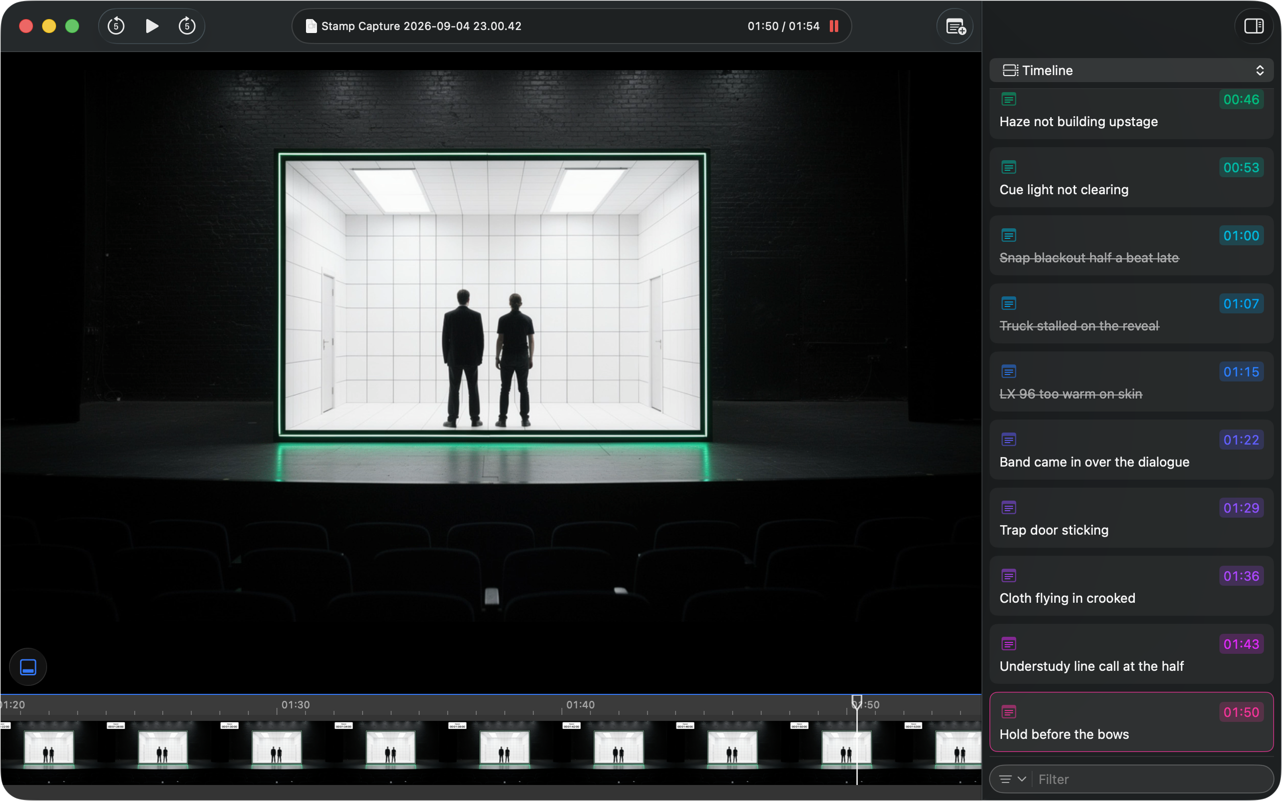Click the add note icon in toolbar
1282x801 pixels.
click(955, 26)
